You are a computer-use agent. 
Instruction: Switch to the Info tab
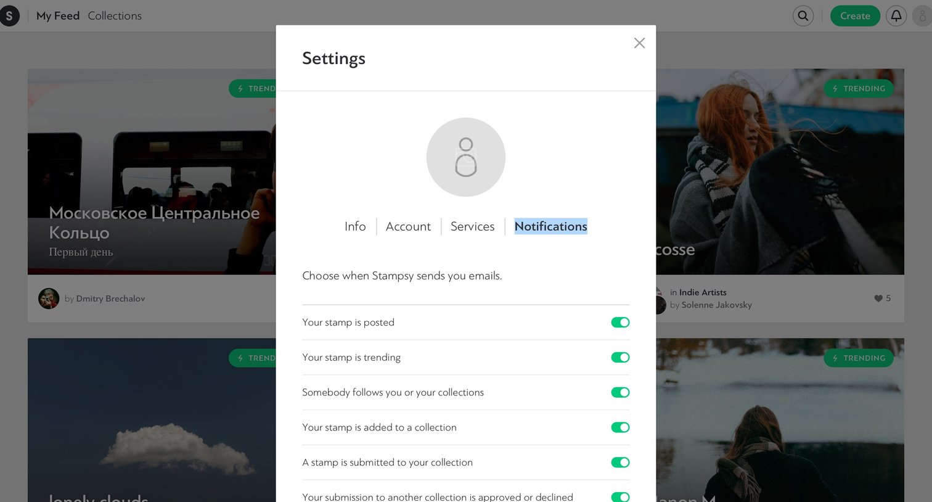[355, 226]
